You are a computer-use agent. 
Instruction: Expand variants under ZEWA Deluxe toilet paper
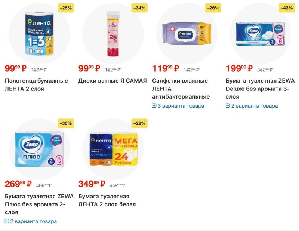[255, 106]
